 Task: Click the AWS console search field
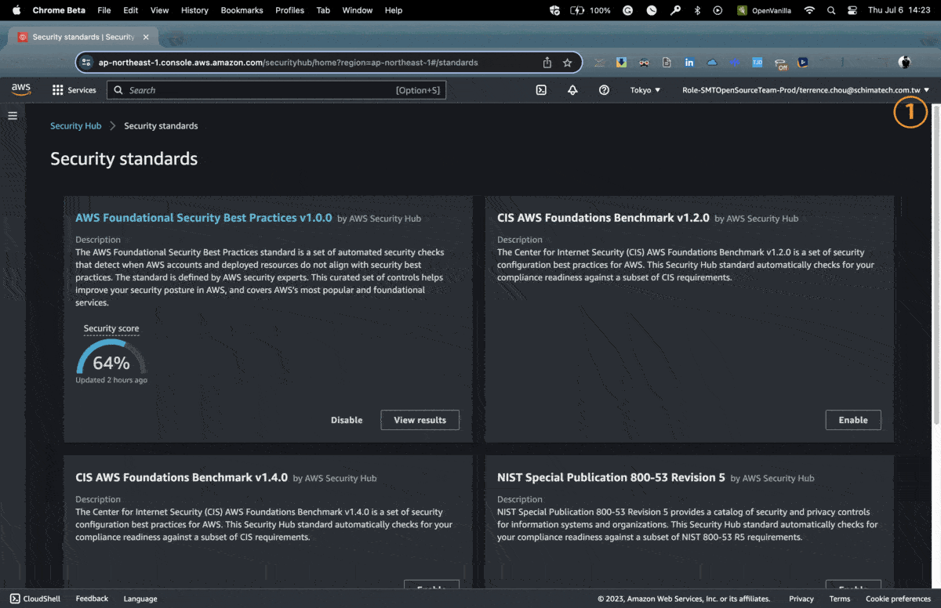point(275,90)
